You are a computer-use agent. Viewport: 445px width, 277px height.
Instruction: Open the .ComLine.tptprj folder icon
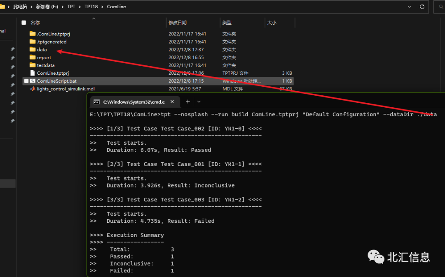33,34
